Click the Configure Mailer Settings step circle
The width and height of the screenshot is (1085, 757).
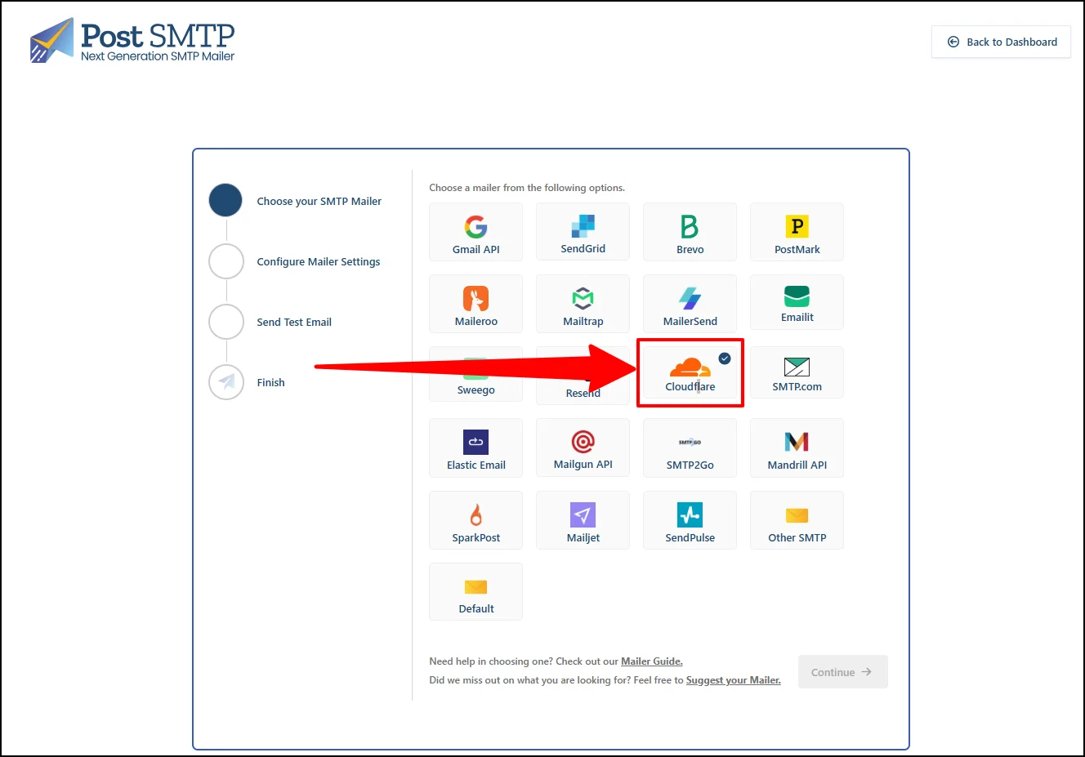pos(226,261)
